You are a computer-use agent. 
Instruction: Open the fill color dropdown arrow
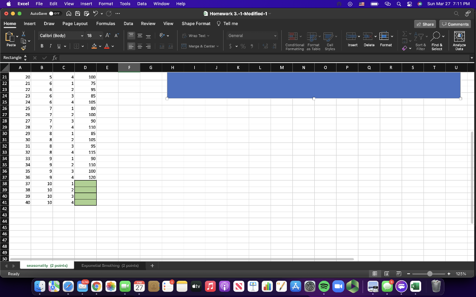tap(100, 46)
